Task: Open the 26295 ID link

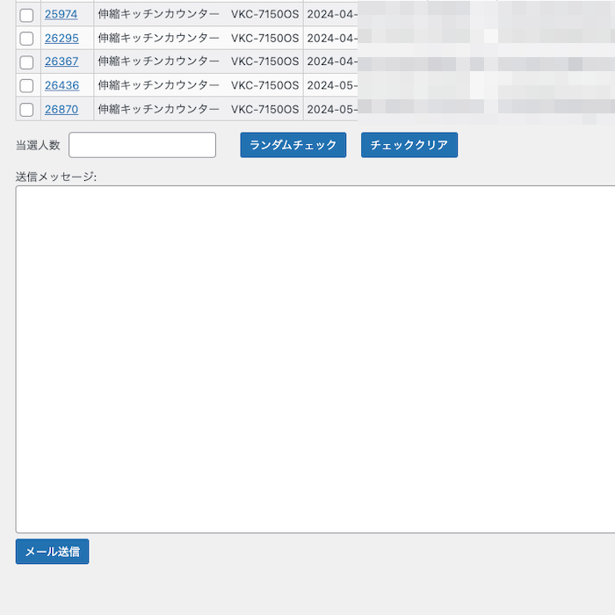Action: [x=61, y=38]
